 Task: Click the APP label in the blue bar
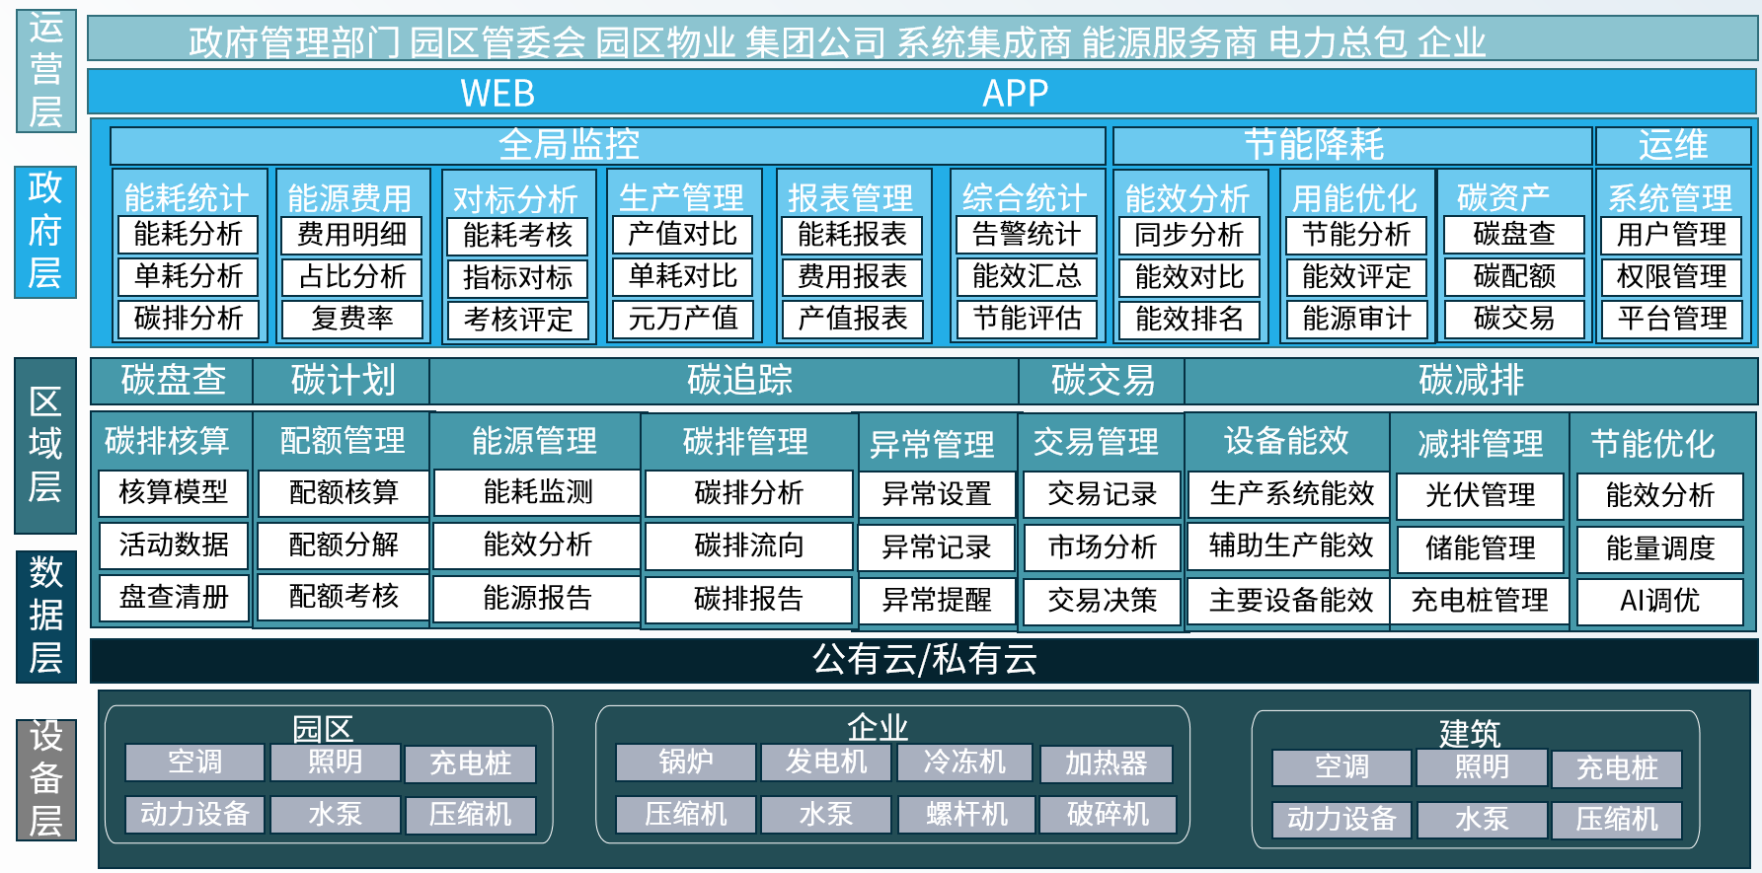point(1015,94)
